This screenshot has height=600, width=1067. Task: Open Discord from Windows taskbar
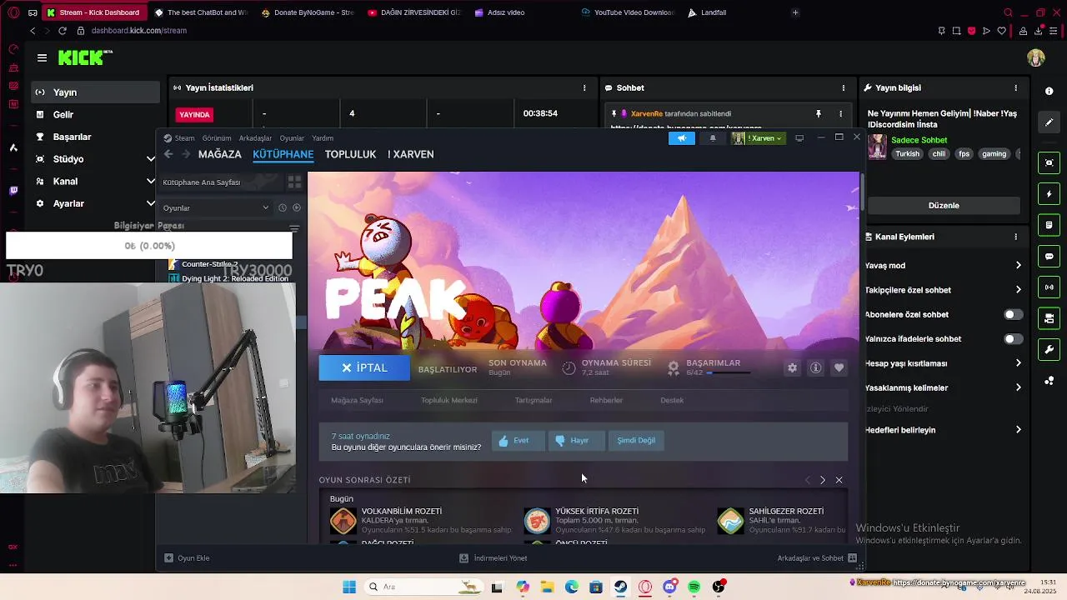pyautogui.click(x=669, y=587)
